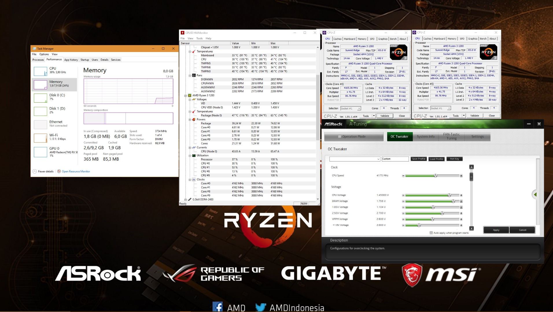Click the Voltages lightning icon under Ryzen
This screenshot has height=312, width=553.
click(194, 99)
